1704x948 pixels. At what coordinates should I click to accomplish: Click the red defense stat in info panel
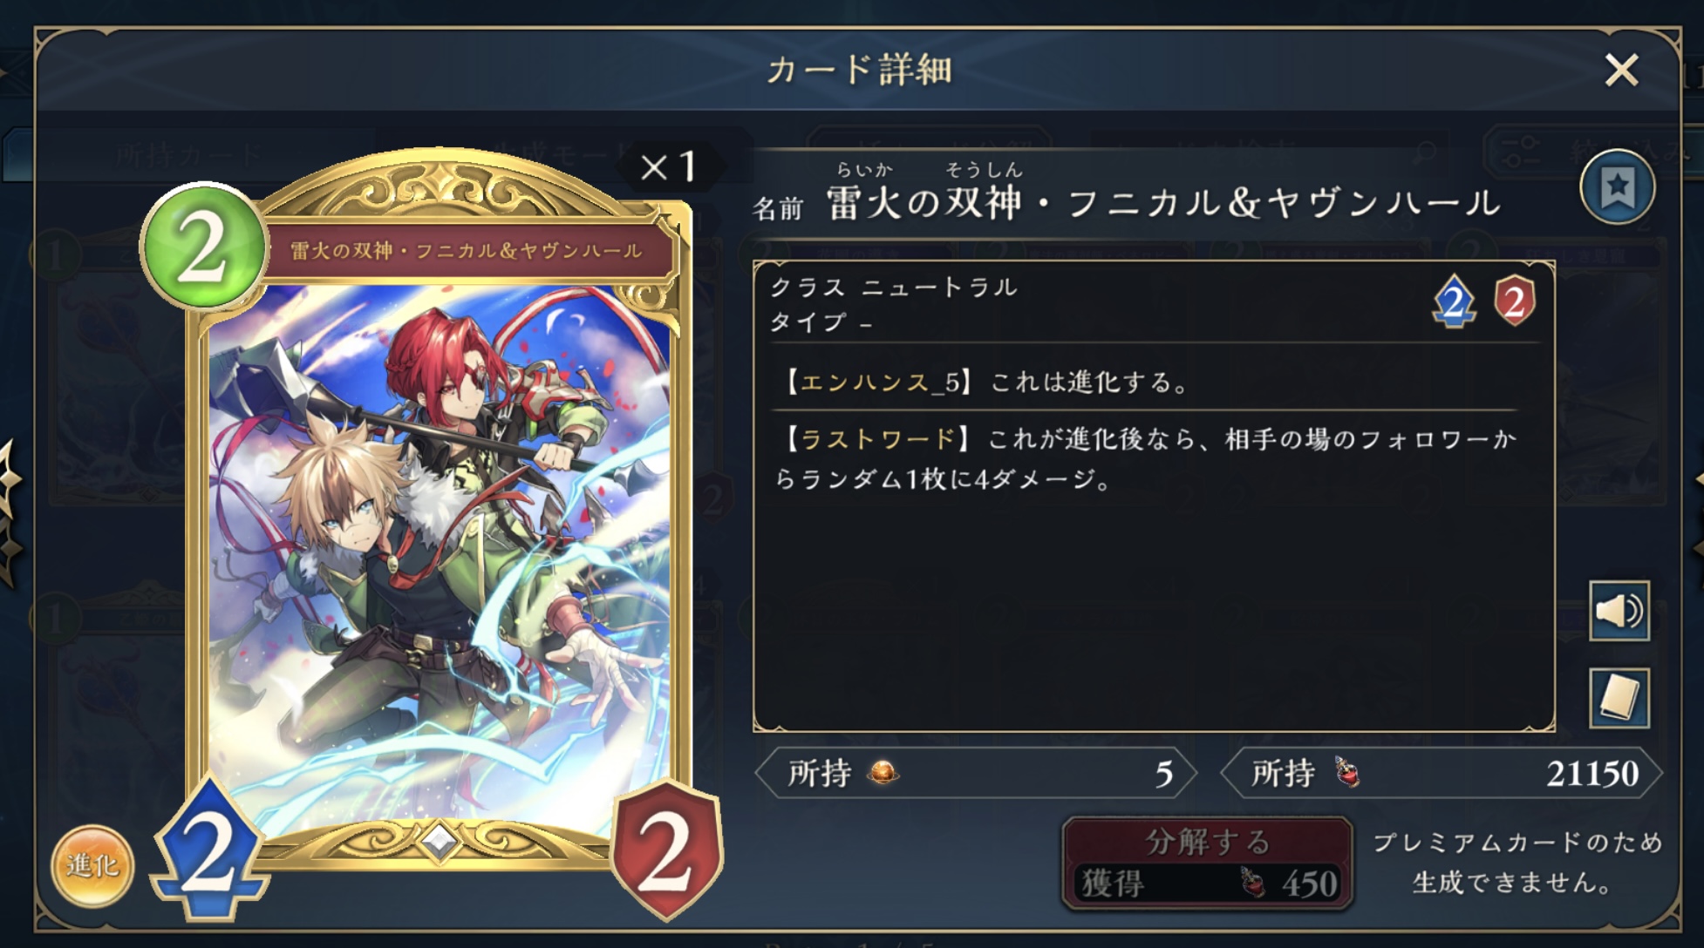click(x=1515, y=301)
